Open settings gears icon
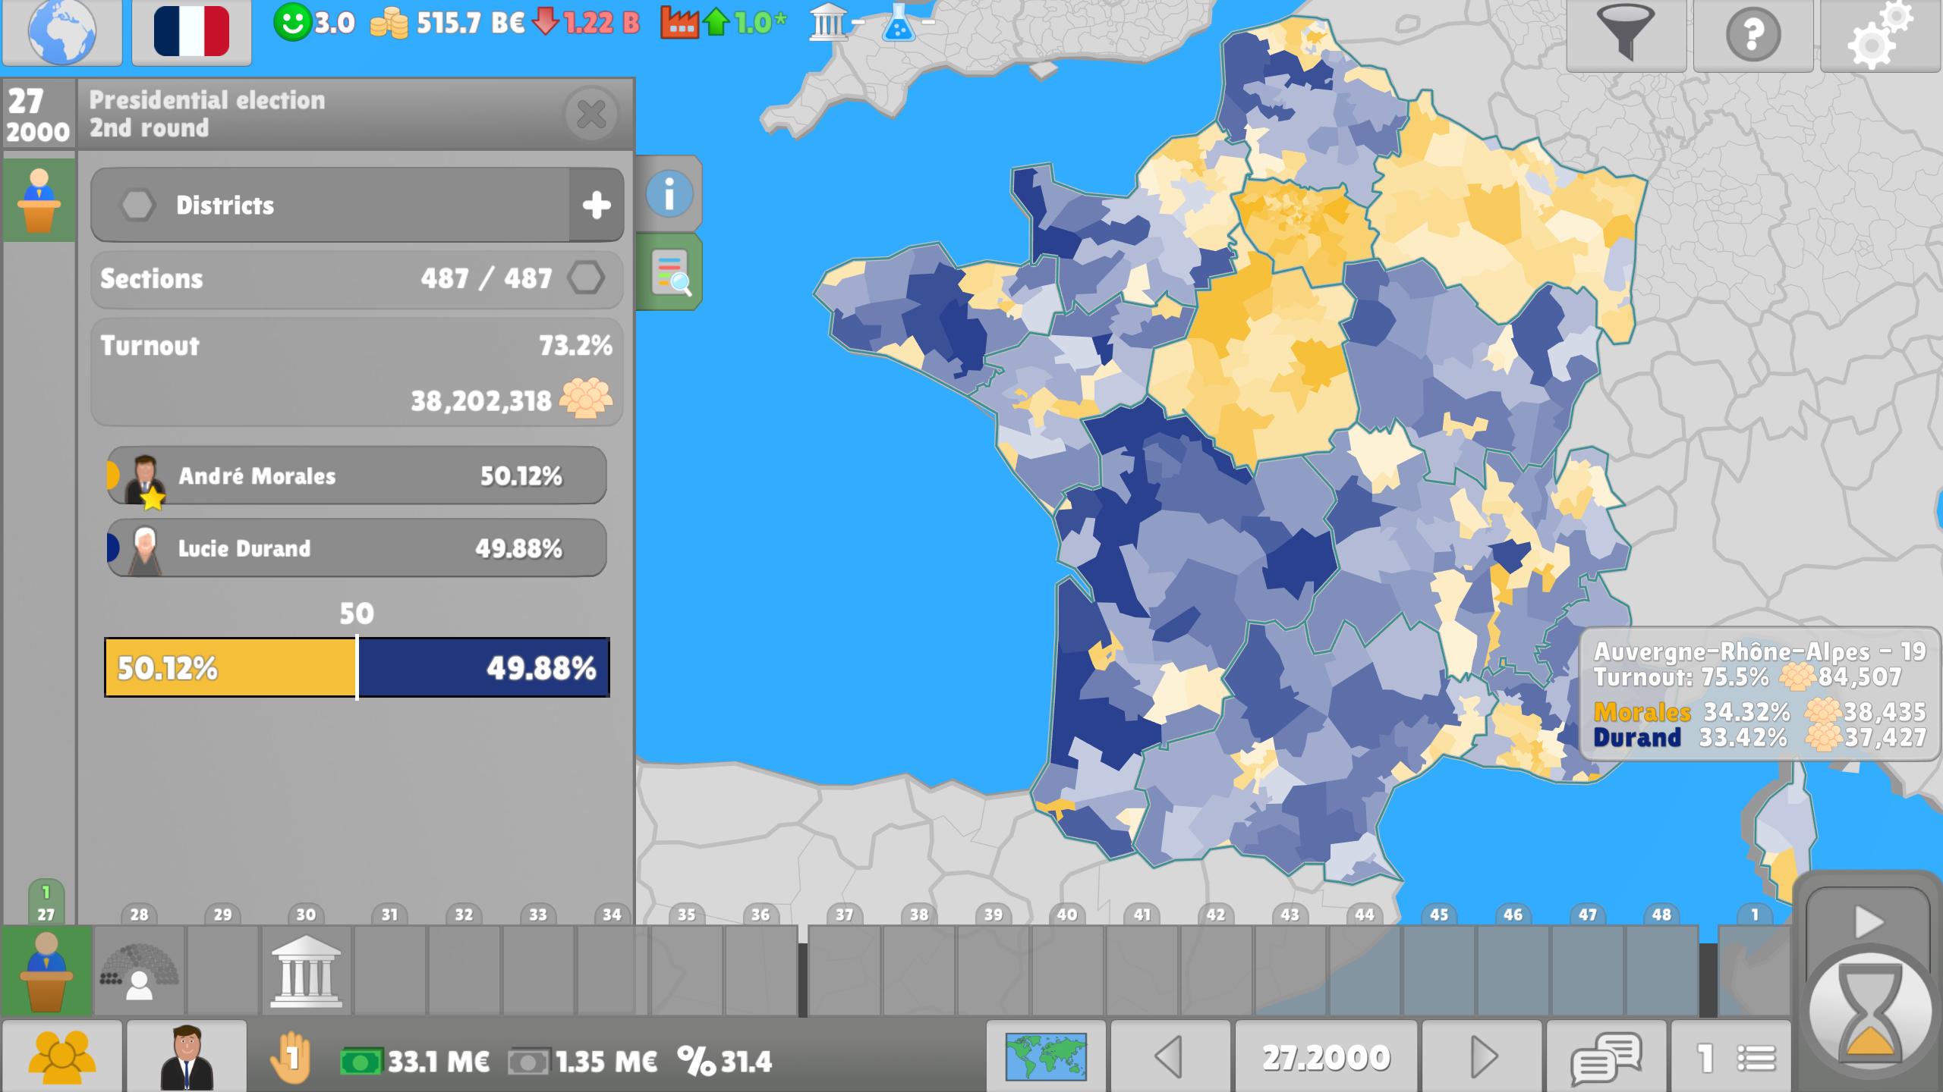 (x=1880, y=35)
